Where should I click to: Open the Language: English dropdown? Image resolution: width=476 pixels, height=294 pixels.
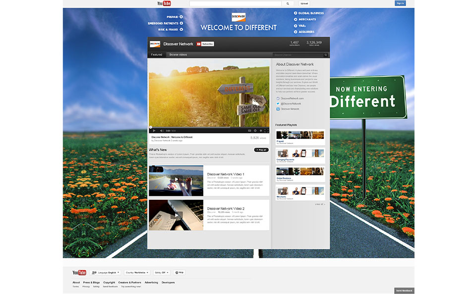106,272
